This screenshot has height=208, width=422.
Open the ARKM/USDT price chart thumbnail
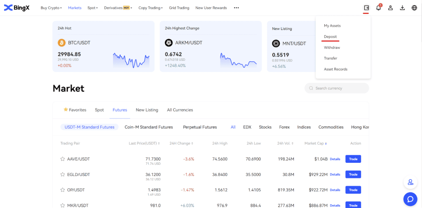pos(238,60)
